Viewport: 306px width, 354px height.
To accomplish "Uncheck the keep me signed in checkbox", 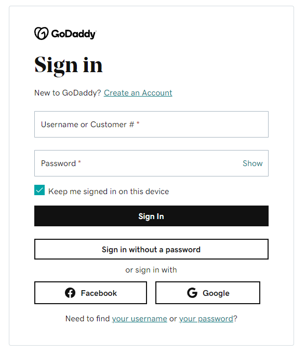I will click(x=39, y=190).
